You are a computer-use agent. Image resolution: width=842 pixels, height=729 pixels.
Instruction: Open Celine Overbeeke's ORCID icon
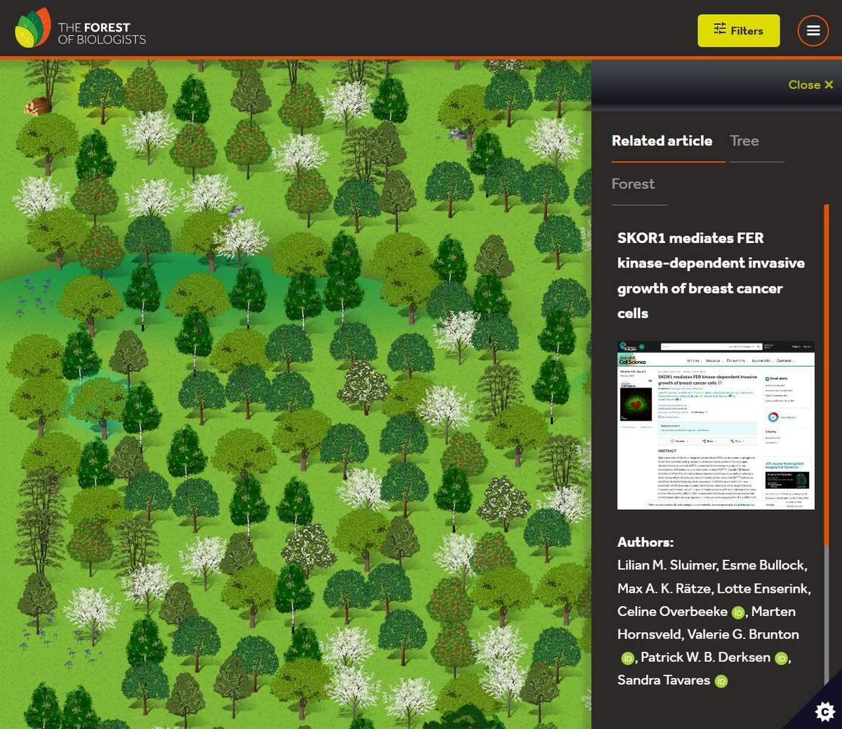point(738,612)
